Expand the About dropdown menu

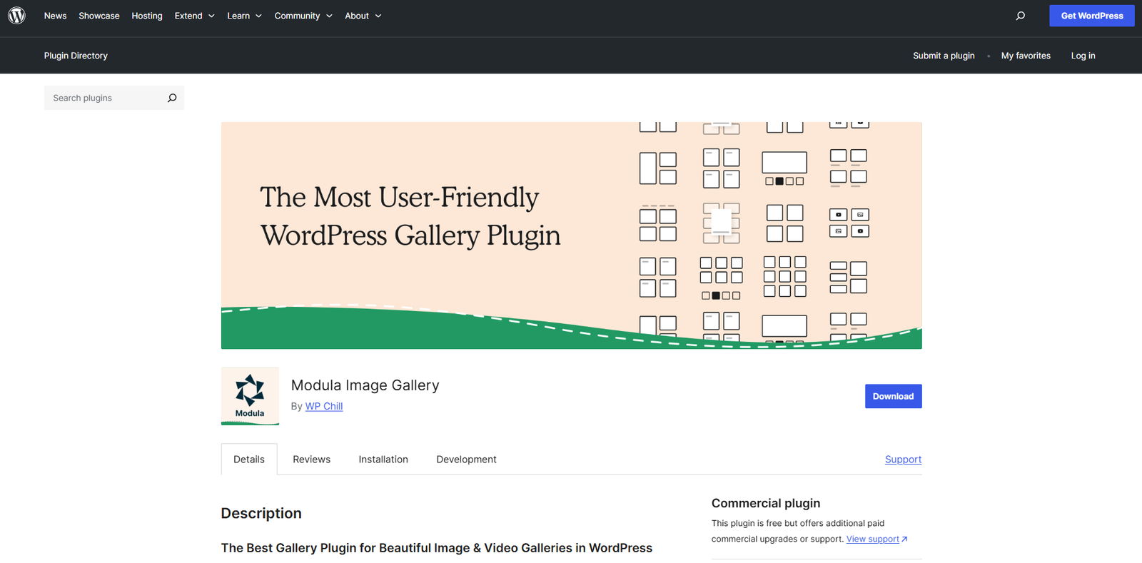tap(363, 16)
